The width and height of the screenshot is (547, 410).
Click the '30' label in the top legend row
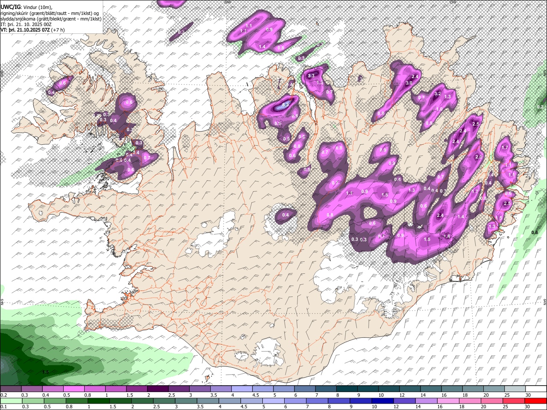point(528,395)
